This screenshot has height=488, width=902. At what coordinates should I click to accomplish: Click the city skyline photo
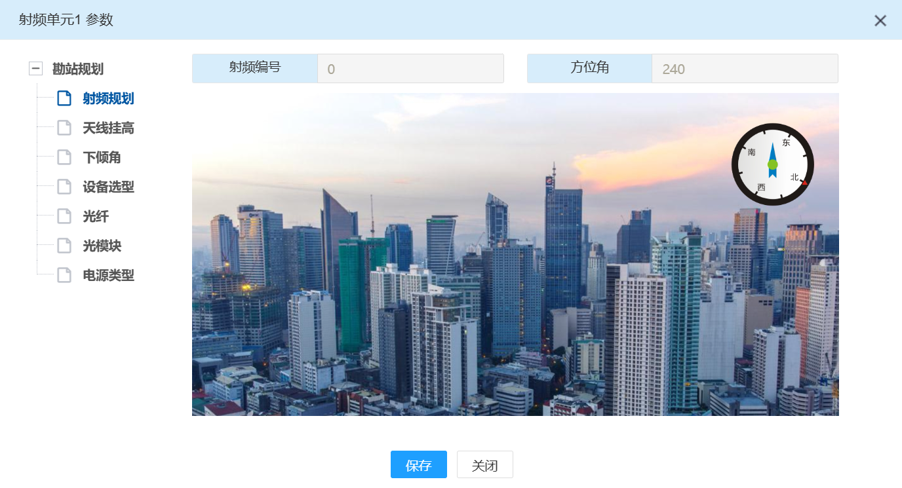point(515,254)
